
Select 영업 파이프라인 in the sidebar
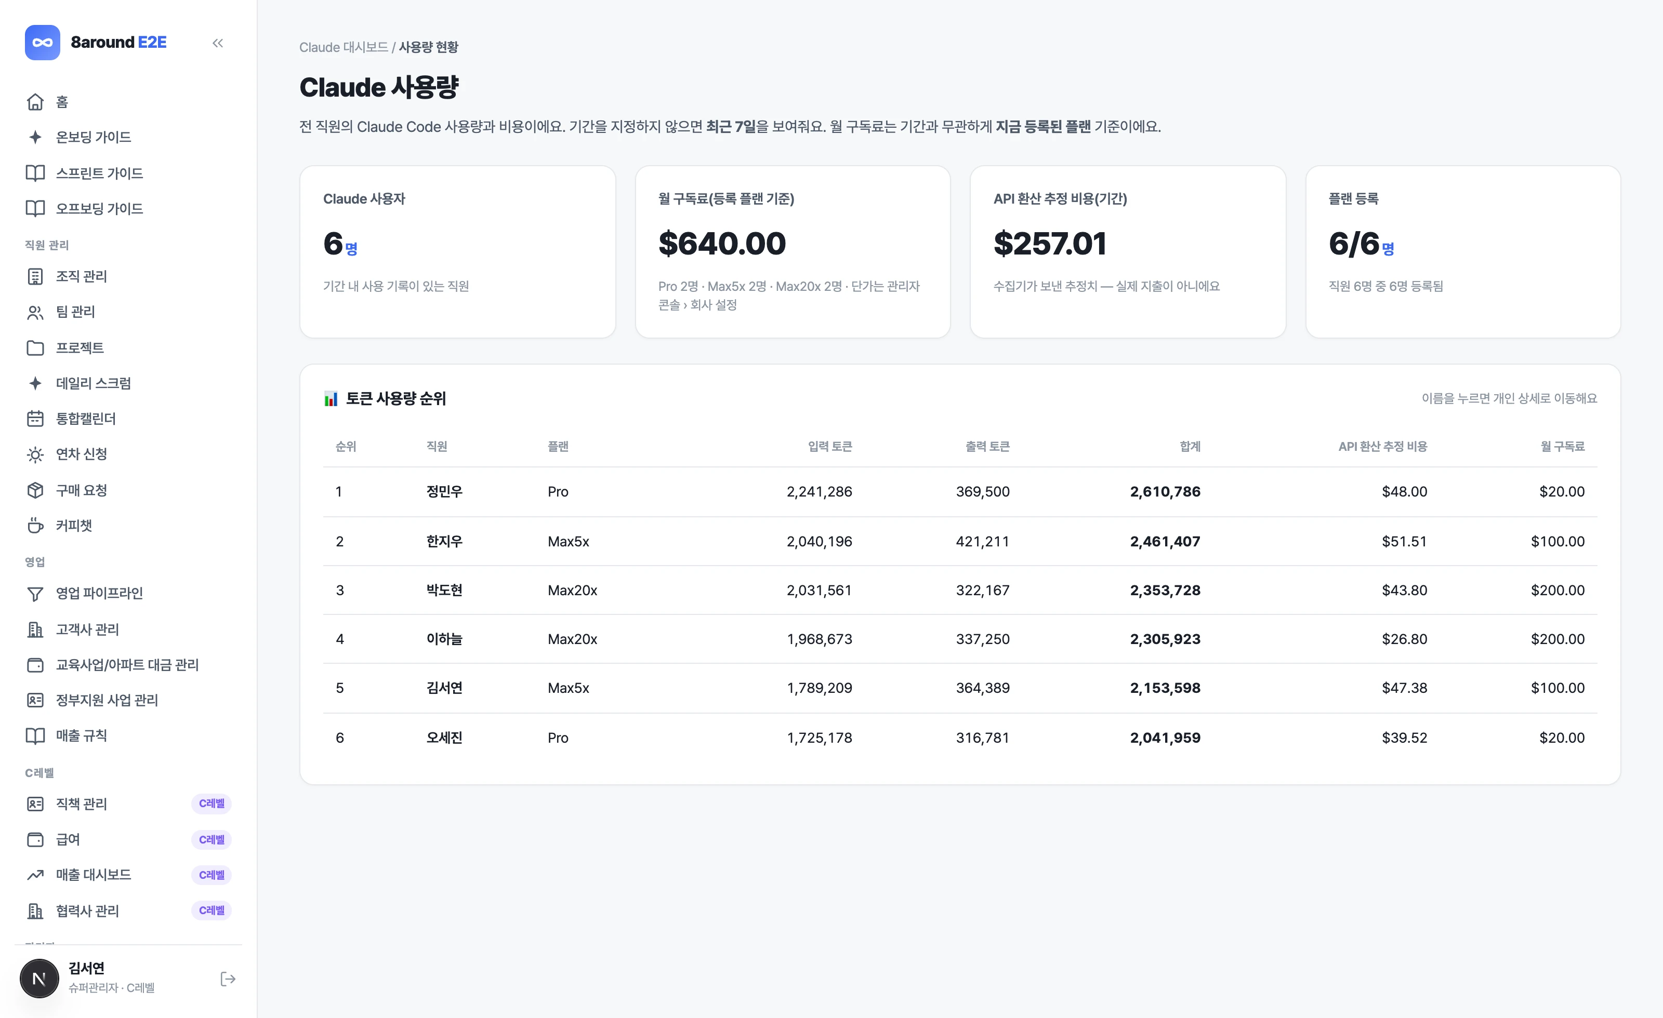tap(128, 594)
